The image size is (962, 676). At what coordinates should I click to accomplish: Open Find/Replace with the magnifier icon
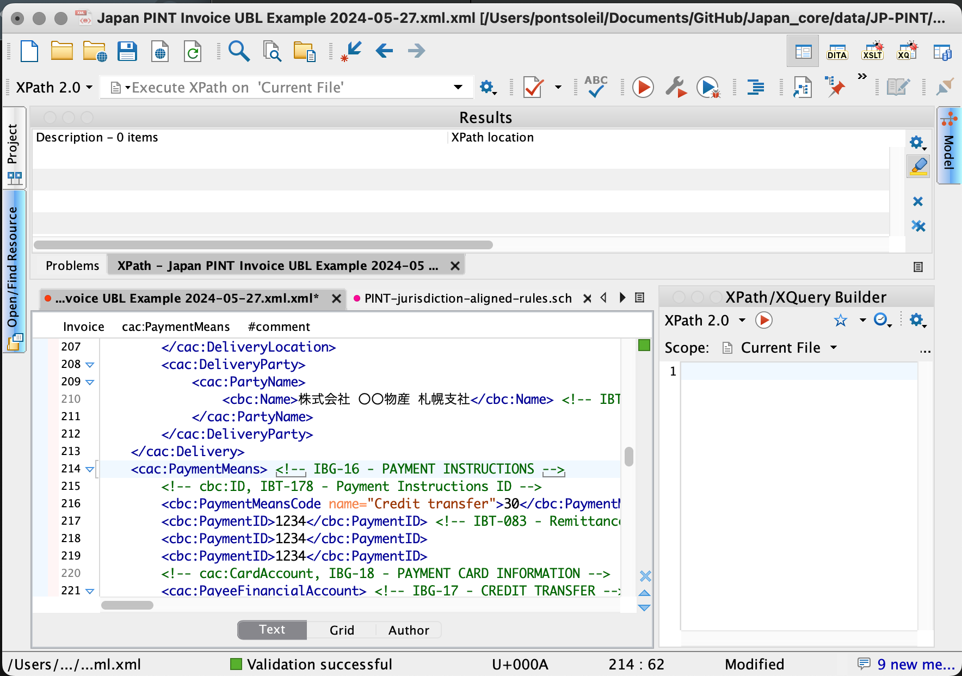(239, 51)
